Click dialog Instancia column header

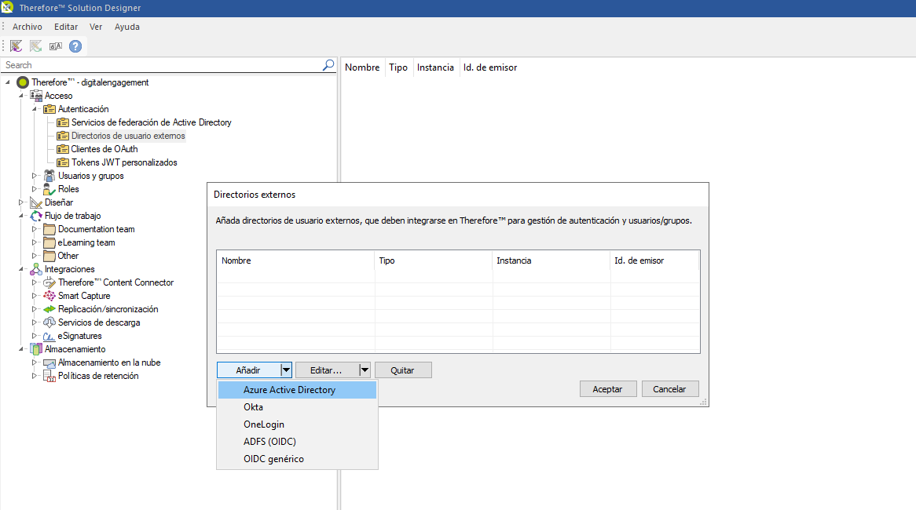coord(551,260)
